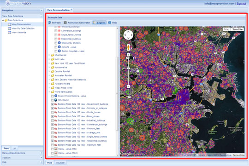Expand the Manage Data Collections panel
The width and height of the screenshot is (249, 166).
[41, 153]
